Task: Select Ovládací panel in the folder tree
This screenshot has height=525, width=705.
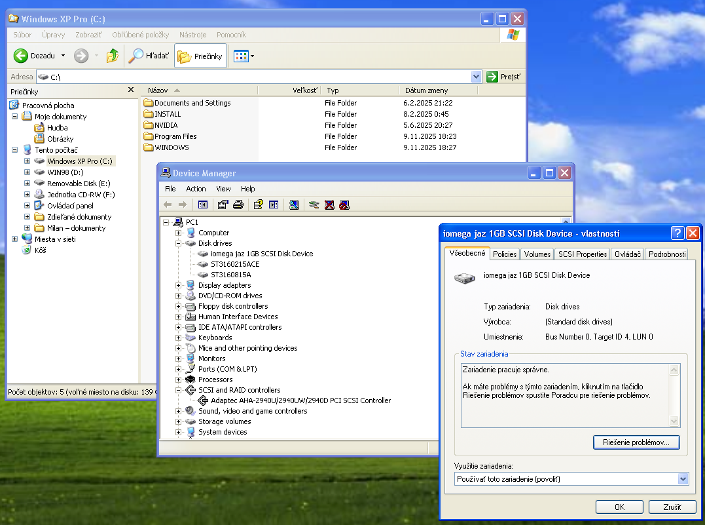Action: [70, 206]
